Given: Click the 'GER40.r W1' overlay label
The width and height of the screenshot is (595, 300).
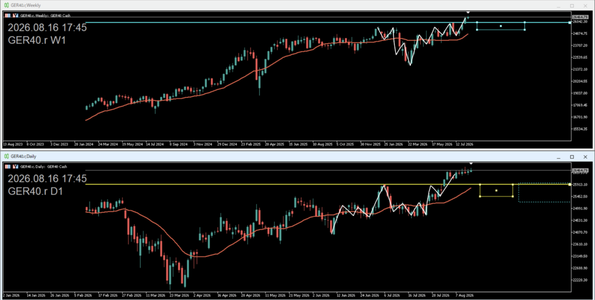Looking at the screenshot, I should [x=37, y=40].
